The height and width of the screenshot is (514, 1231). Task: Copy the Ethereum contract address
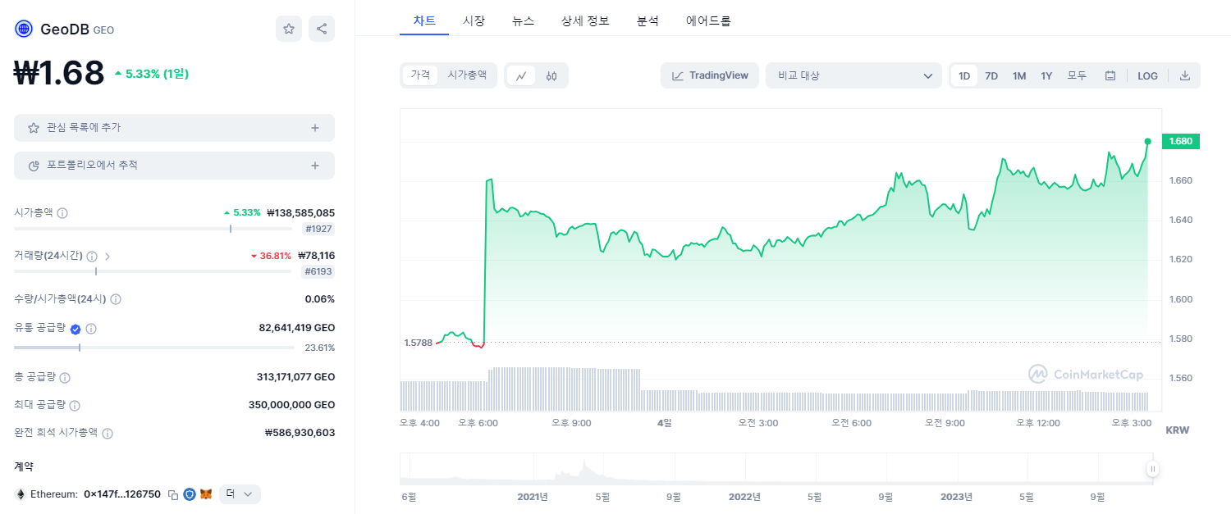pyautogui.click(x=173, y=494)
